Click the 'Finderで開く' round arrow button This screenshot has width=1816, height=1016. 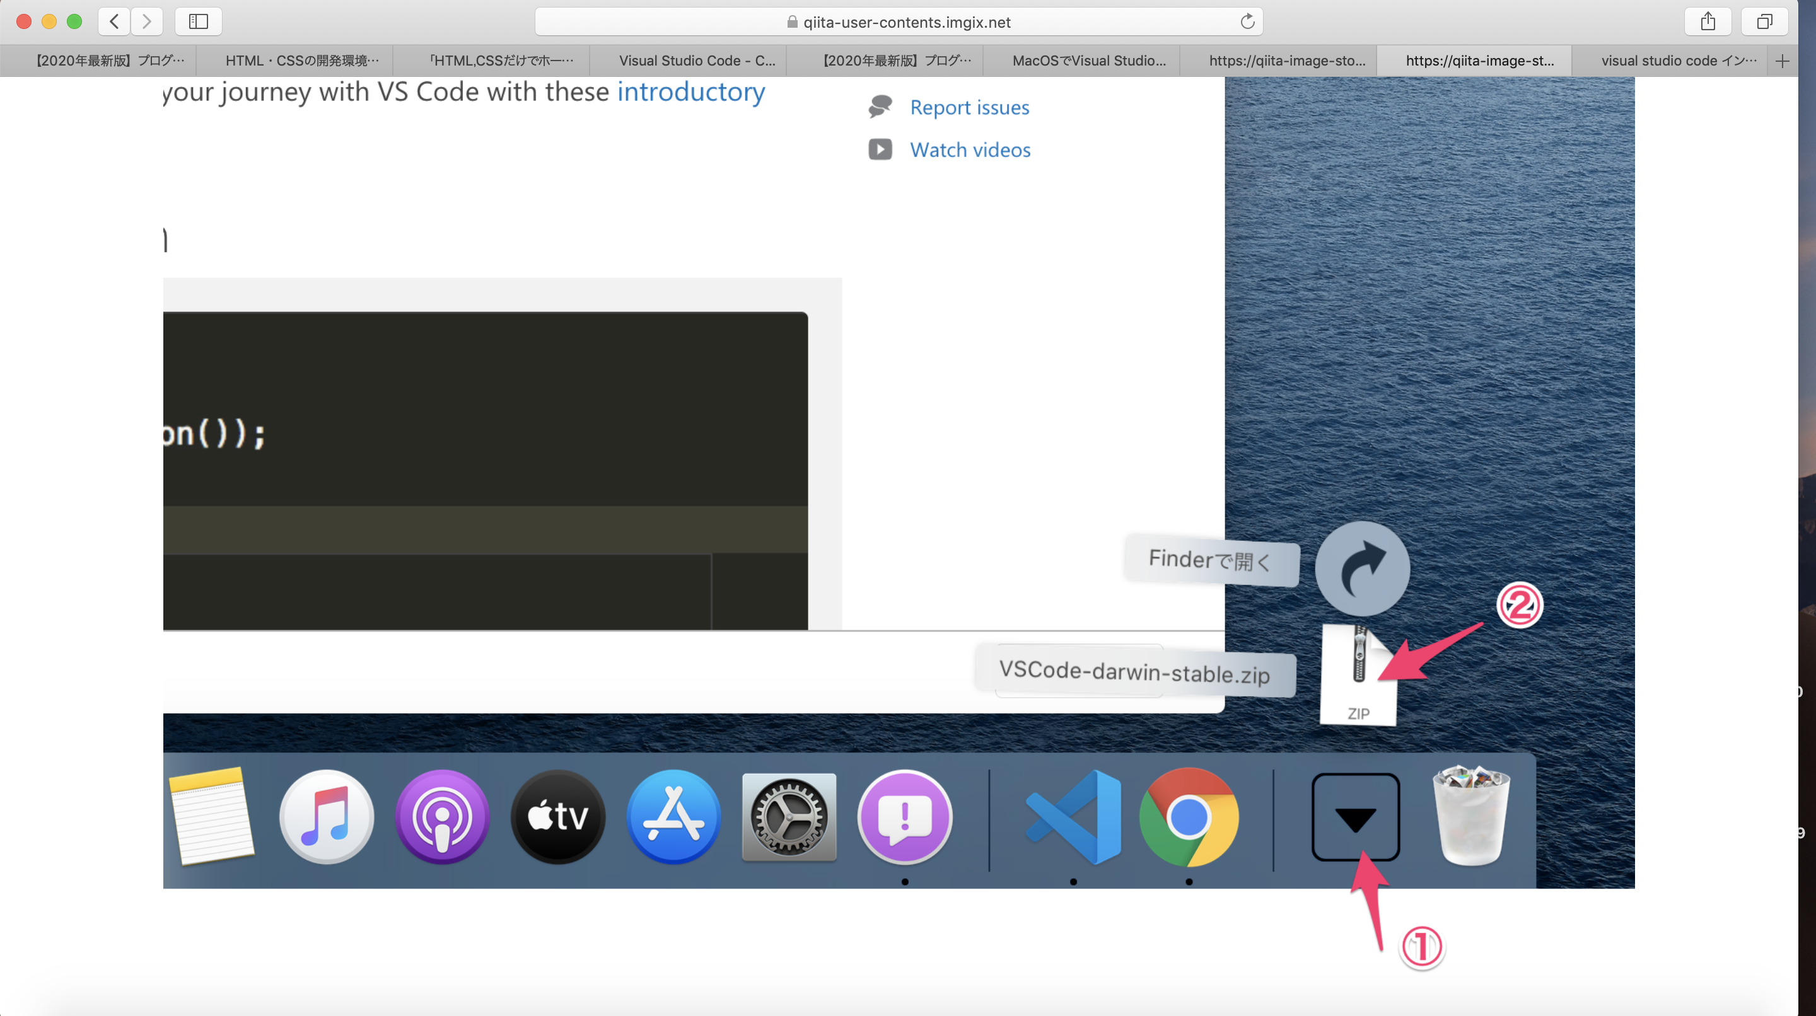[x=1362, y=569]
